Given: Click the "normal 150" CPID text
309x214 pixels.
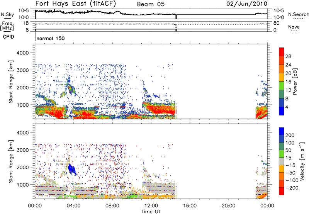Looking at the screenshot, I should [51, 38].
